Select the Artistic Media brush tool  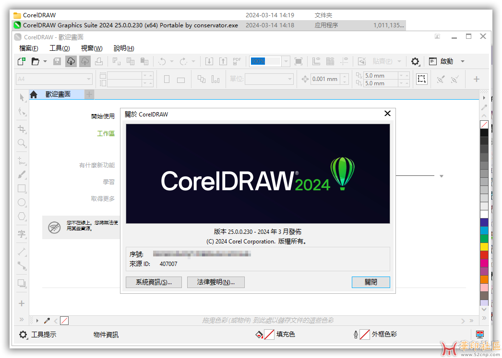[x=22, y=175]
